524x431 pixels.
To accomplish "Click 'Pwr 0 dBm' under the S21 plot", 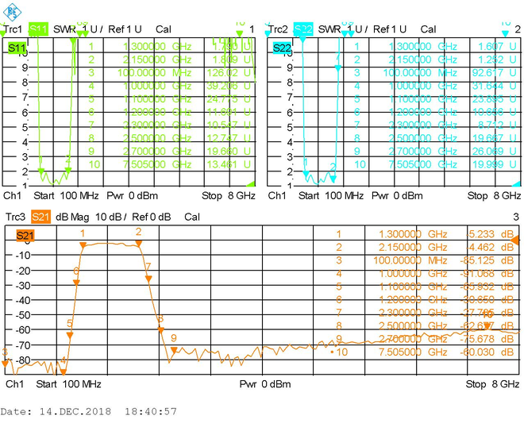I will click(x=265, y=384).
